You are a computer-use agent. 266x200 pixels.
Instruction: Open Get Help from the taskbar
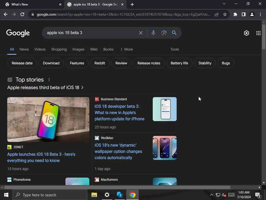pyautogui.click(x=119, y=195)
